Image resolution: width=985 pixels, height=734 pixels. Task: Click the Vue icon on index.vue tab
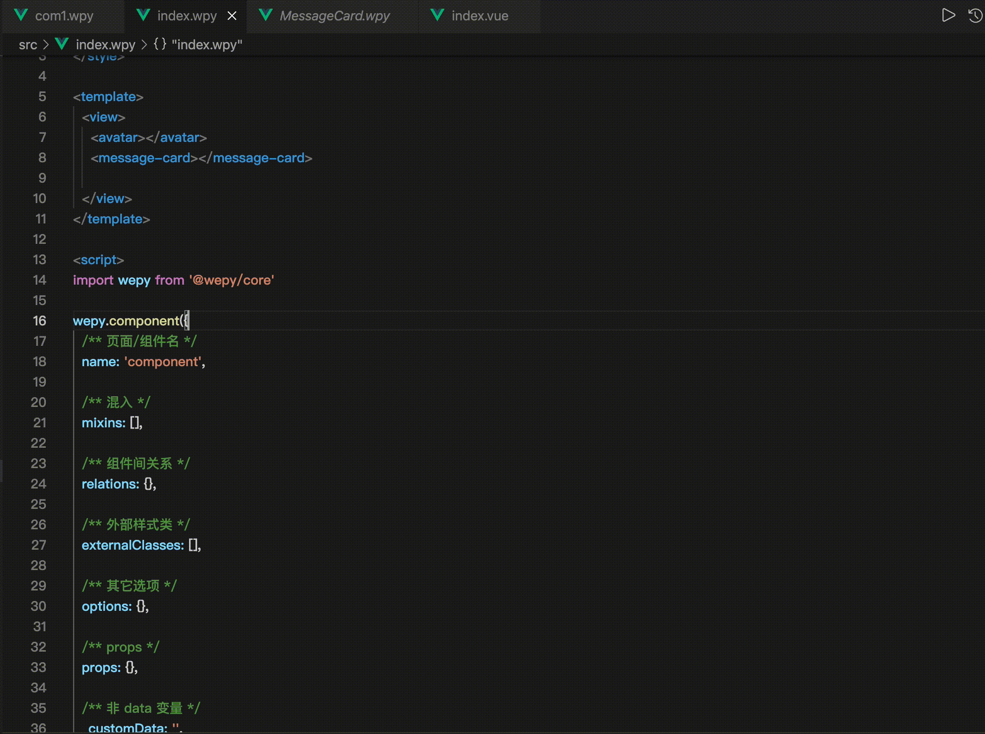coord(437,16)
